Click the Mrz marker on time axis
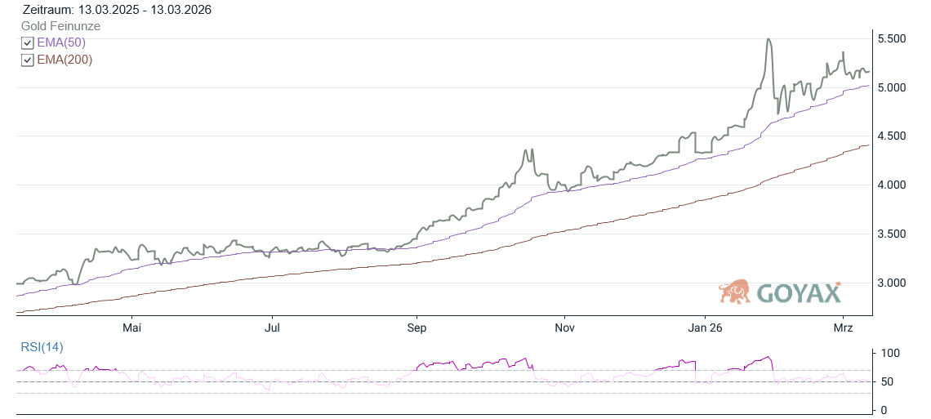 (x=844, y=328)
